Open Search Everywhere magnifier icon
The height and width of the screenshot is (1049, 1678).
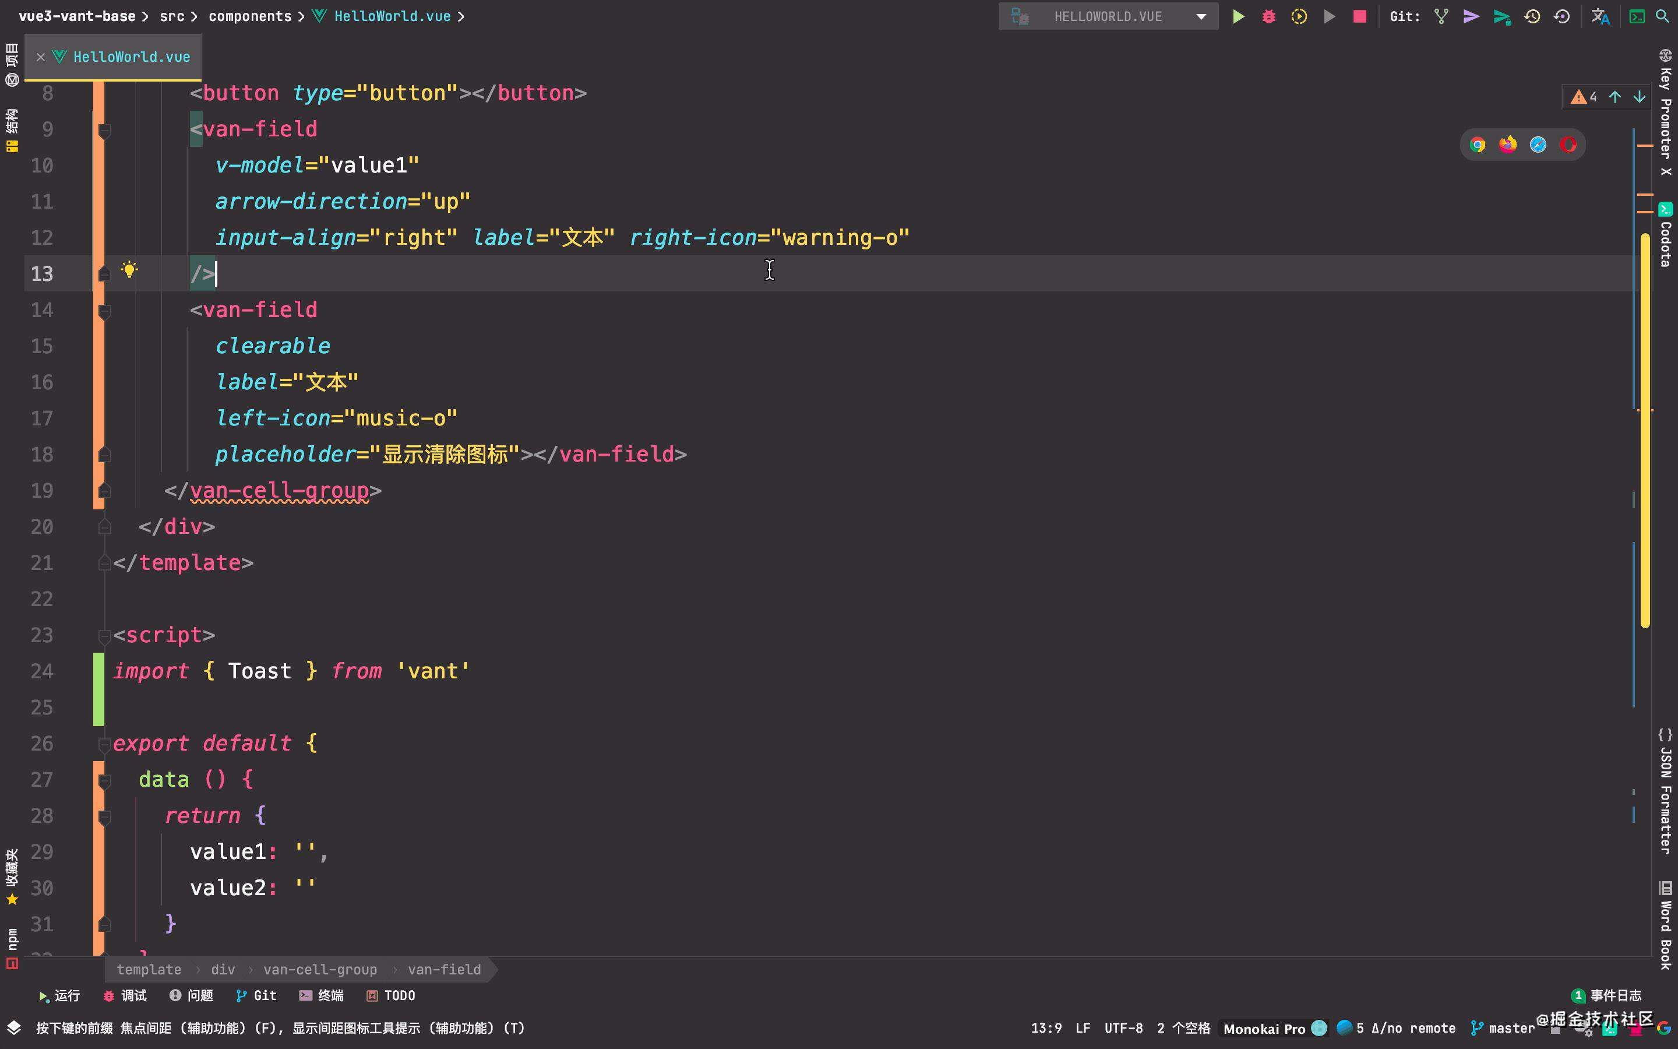[1663, 16]
